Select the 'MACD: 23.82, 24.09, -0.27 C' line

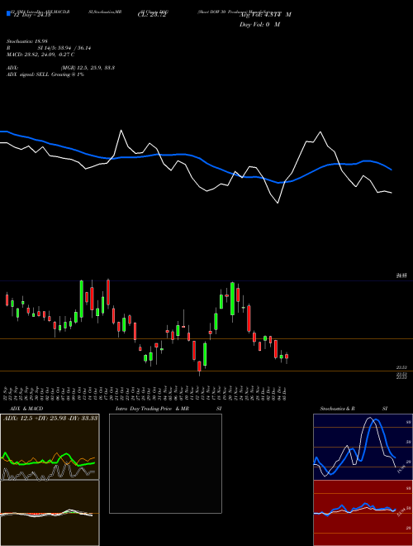(40, 55)
